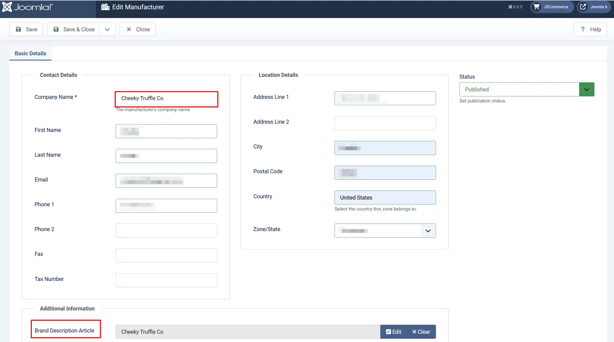Click the Tax Number input field
The image size is (614, 342).
point(166,280)
